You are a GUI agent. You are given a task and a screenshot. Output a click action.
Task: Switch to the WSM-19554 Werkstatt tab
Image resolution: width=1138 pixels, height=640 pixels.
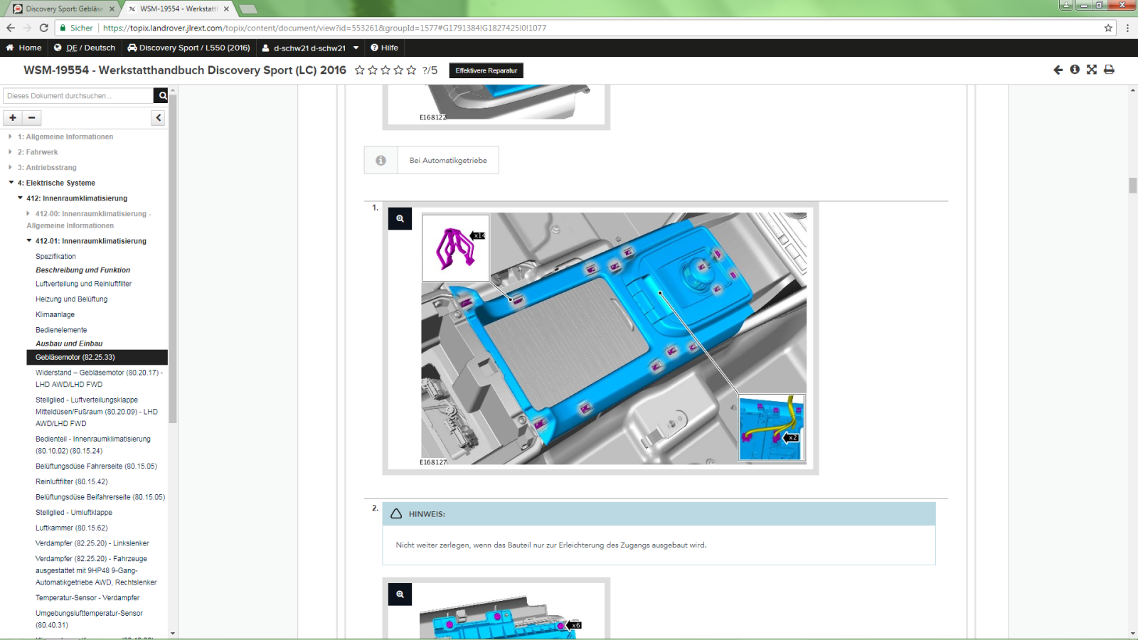pos(178,9)
